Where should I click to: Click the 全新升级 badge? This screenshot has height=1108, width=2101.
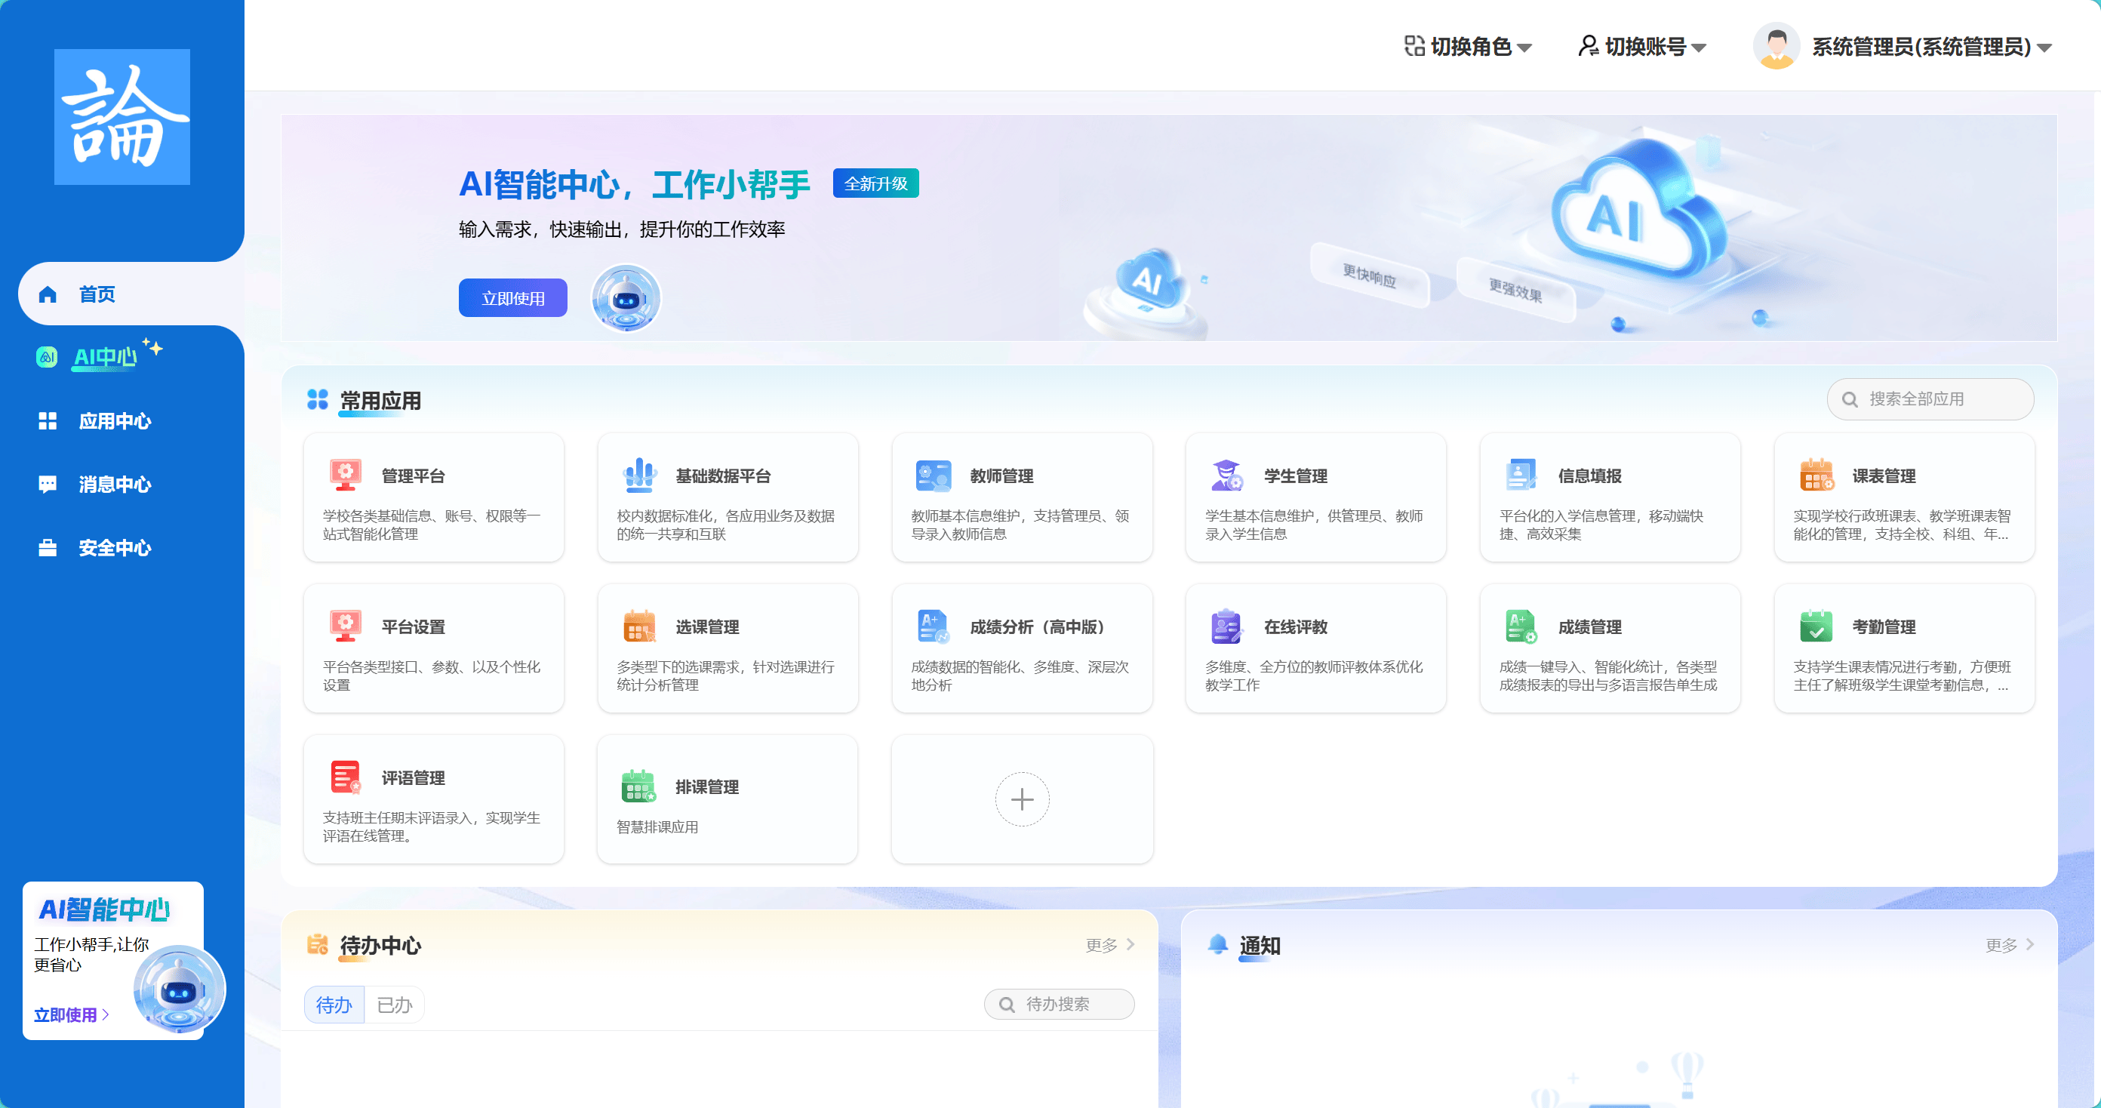pos(875,183)
